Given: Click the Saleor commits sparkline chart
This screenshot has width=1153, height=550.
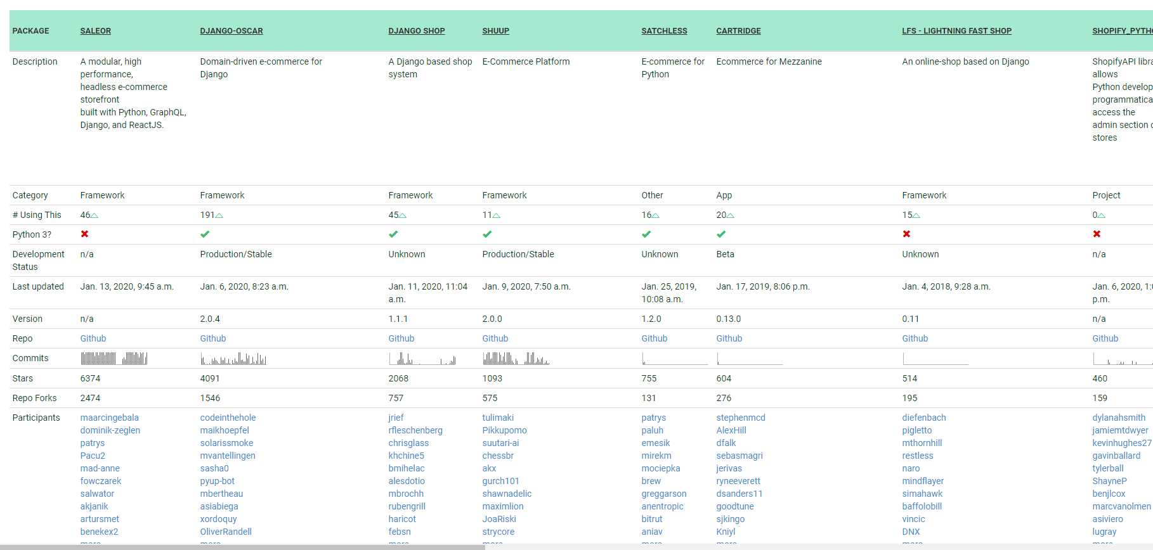Looking at the screenshot, I should (x=114, y=358).
